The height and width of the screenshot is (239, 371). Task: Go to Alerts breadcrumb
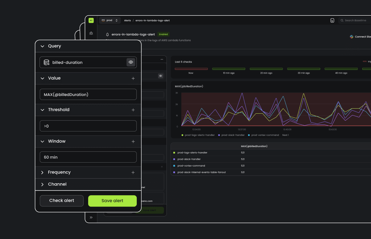pyautogui.click(x=128, y=21)
